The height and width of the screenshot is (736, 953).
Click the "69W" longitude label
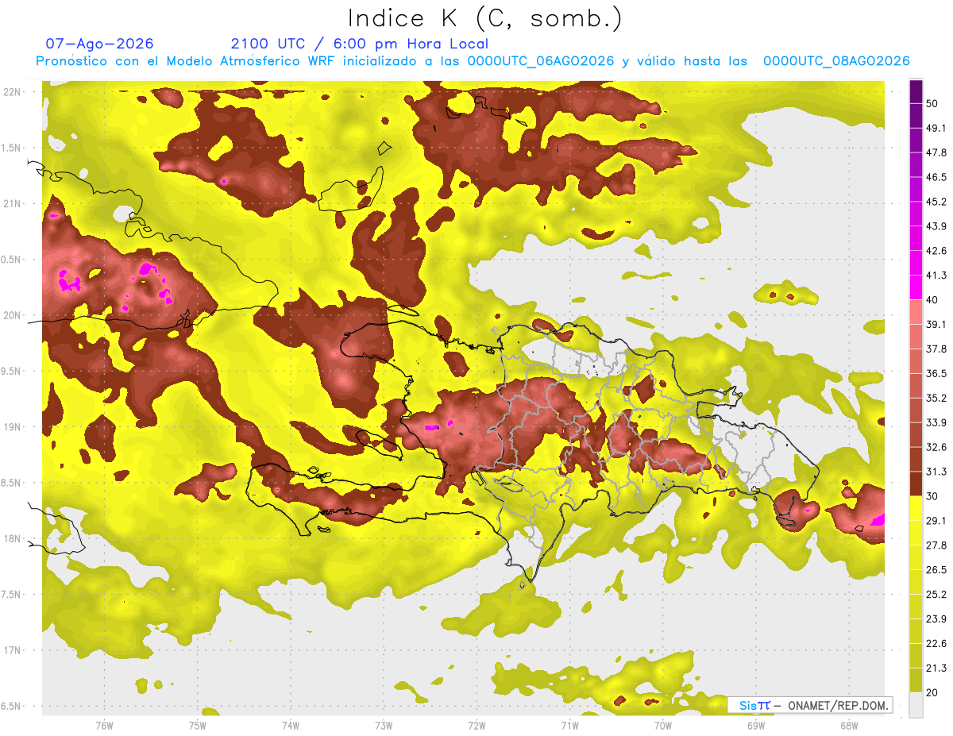click(755, 725)
